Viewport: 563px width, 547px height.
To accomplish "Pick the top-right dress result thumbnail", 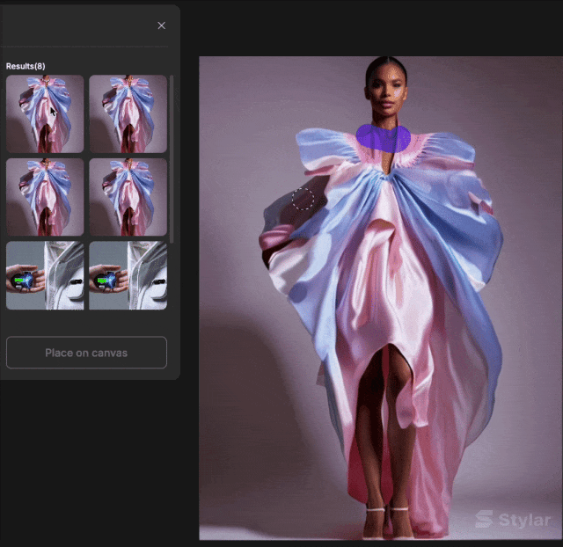I will (128, 113).
